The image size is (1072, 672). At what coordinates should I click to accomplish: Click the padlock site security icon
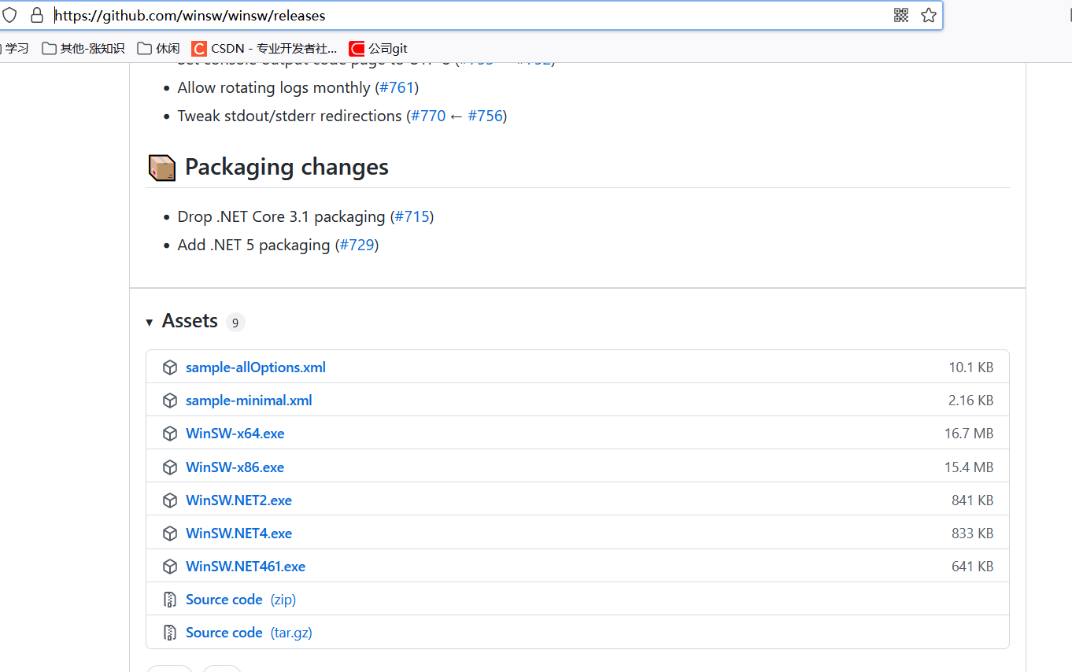(36, 15)
